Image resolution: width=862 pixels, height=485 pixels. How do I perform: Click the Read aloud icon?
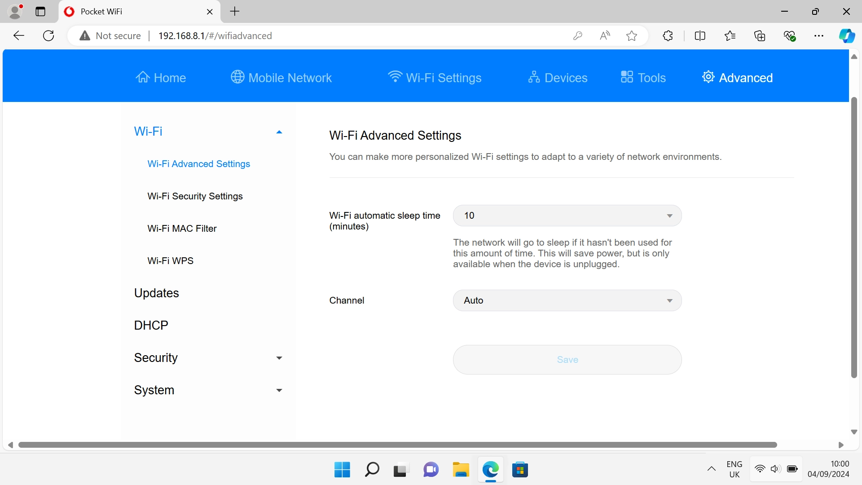pos(605,36)
